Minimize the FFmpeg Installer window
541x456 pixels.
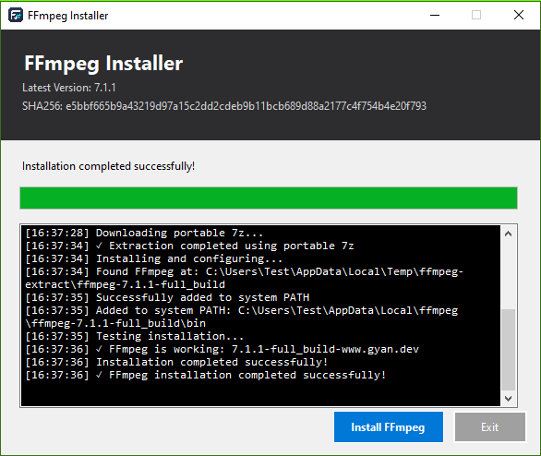[x=435, y=15]
